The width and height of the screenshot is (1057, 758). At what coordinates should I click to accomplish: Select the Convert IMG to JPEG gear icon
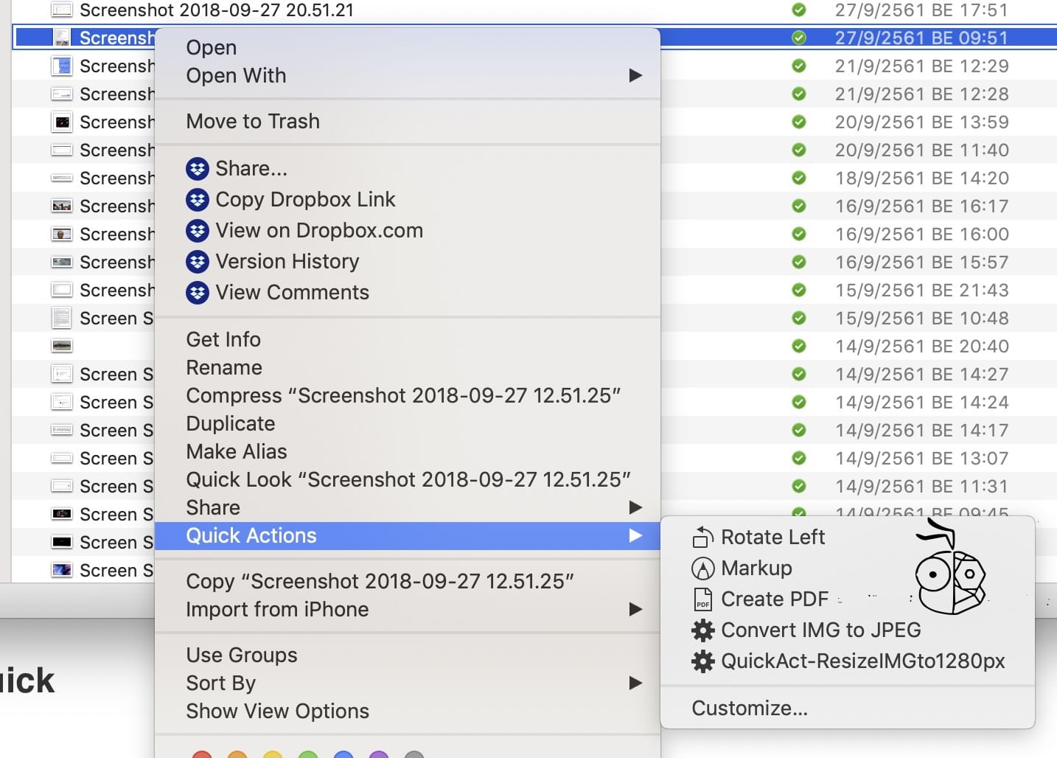pos(703,630)
